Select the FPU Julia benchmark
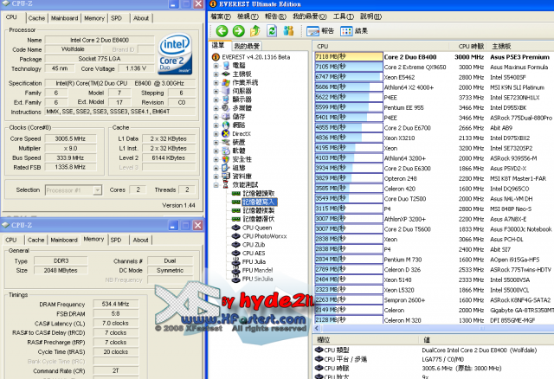Viewport: 554px width, 379px height. 254,261
